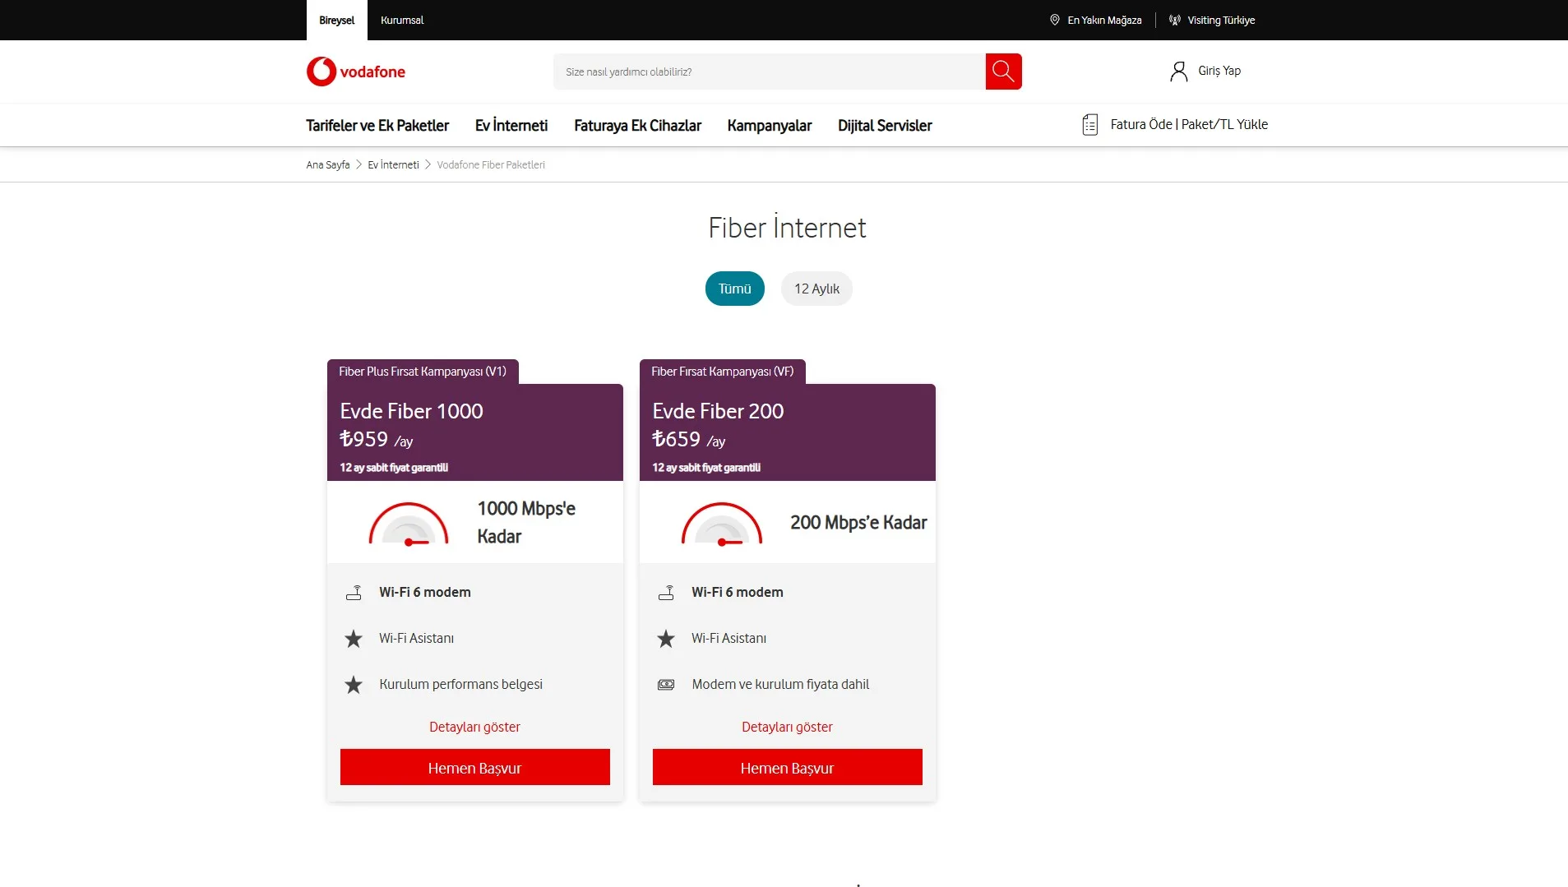Click the money icon beside Modem ve kurulum fiyata dahil
Viewport: 1568px width, 887px height.
(x=666, y=684)
